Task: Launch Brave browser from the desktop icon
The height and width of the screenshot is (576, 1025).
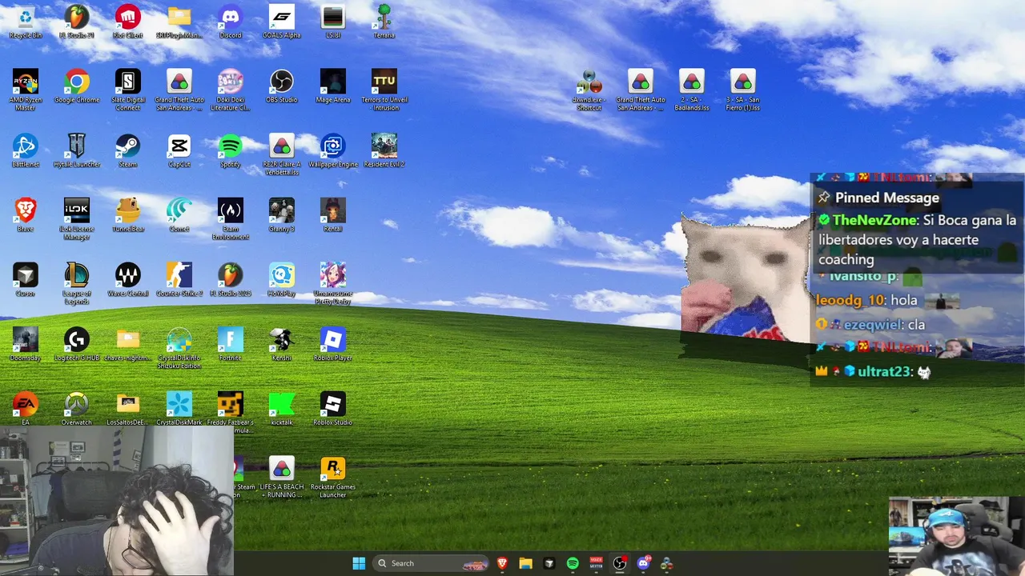Action: coord(26,216)
